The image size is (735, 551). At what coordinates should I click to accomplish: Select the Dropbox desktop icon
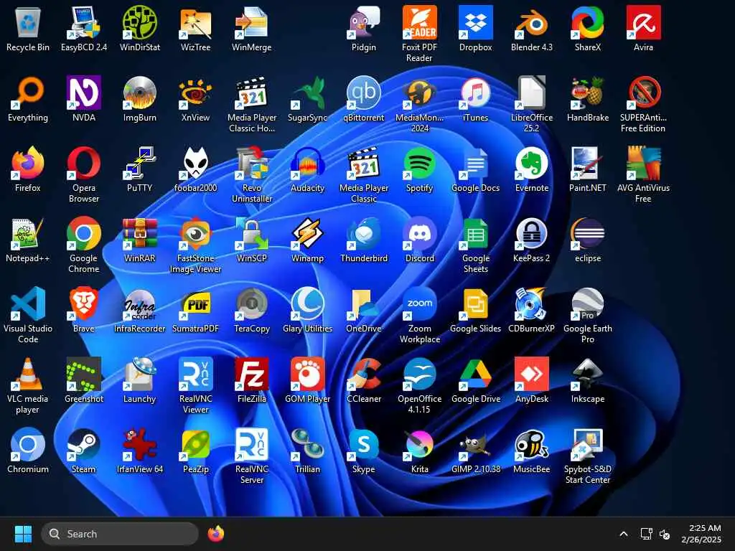point(475,22)
